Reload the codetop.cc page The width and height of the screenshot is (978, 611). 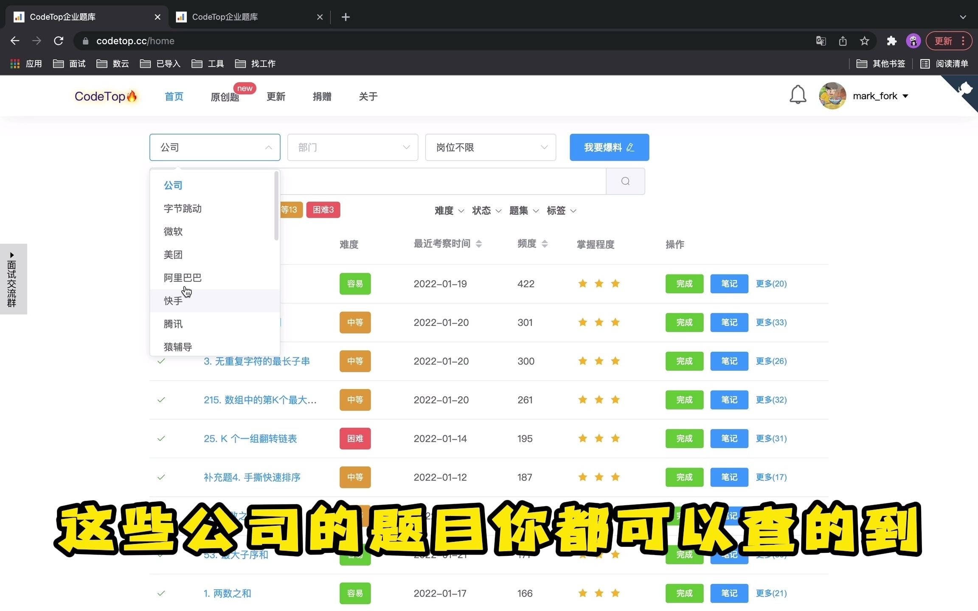click(x=59, y=41)
